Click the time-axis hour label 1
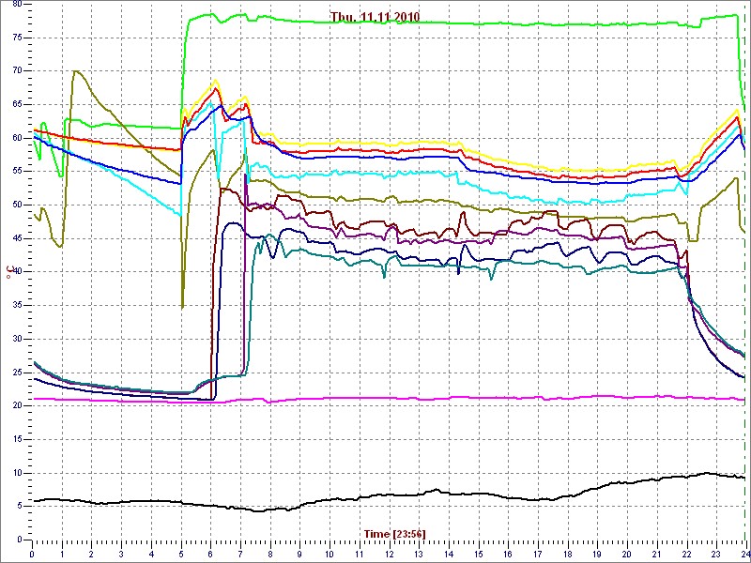 tap(62, 555)
